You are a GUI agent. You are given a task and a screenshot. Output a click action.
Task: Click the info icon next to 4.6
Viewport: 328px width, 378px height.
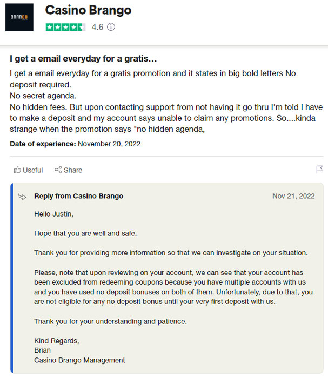pos(111,26)
